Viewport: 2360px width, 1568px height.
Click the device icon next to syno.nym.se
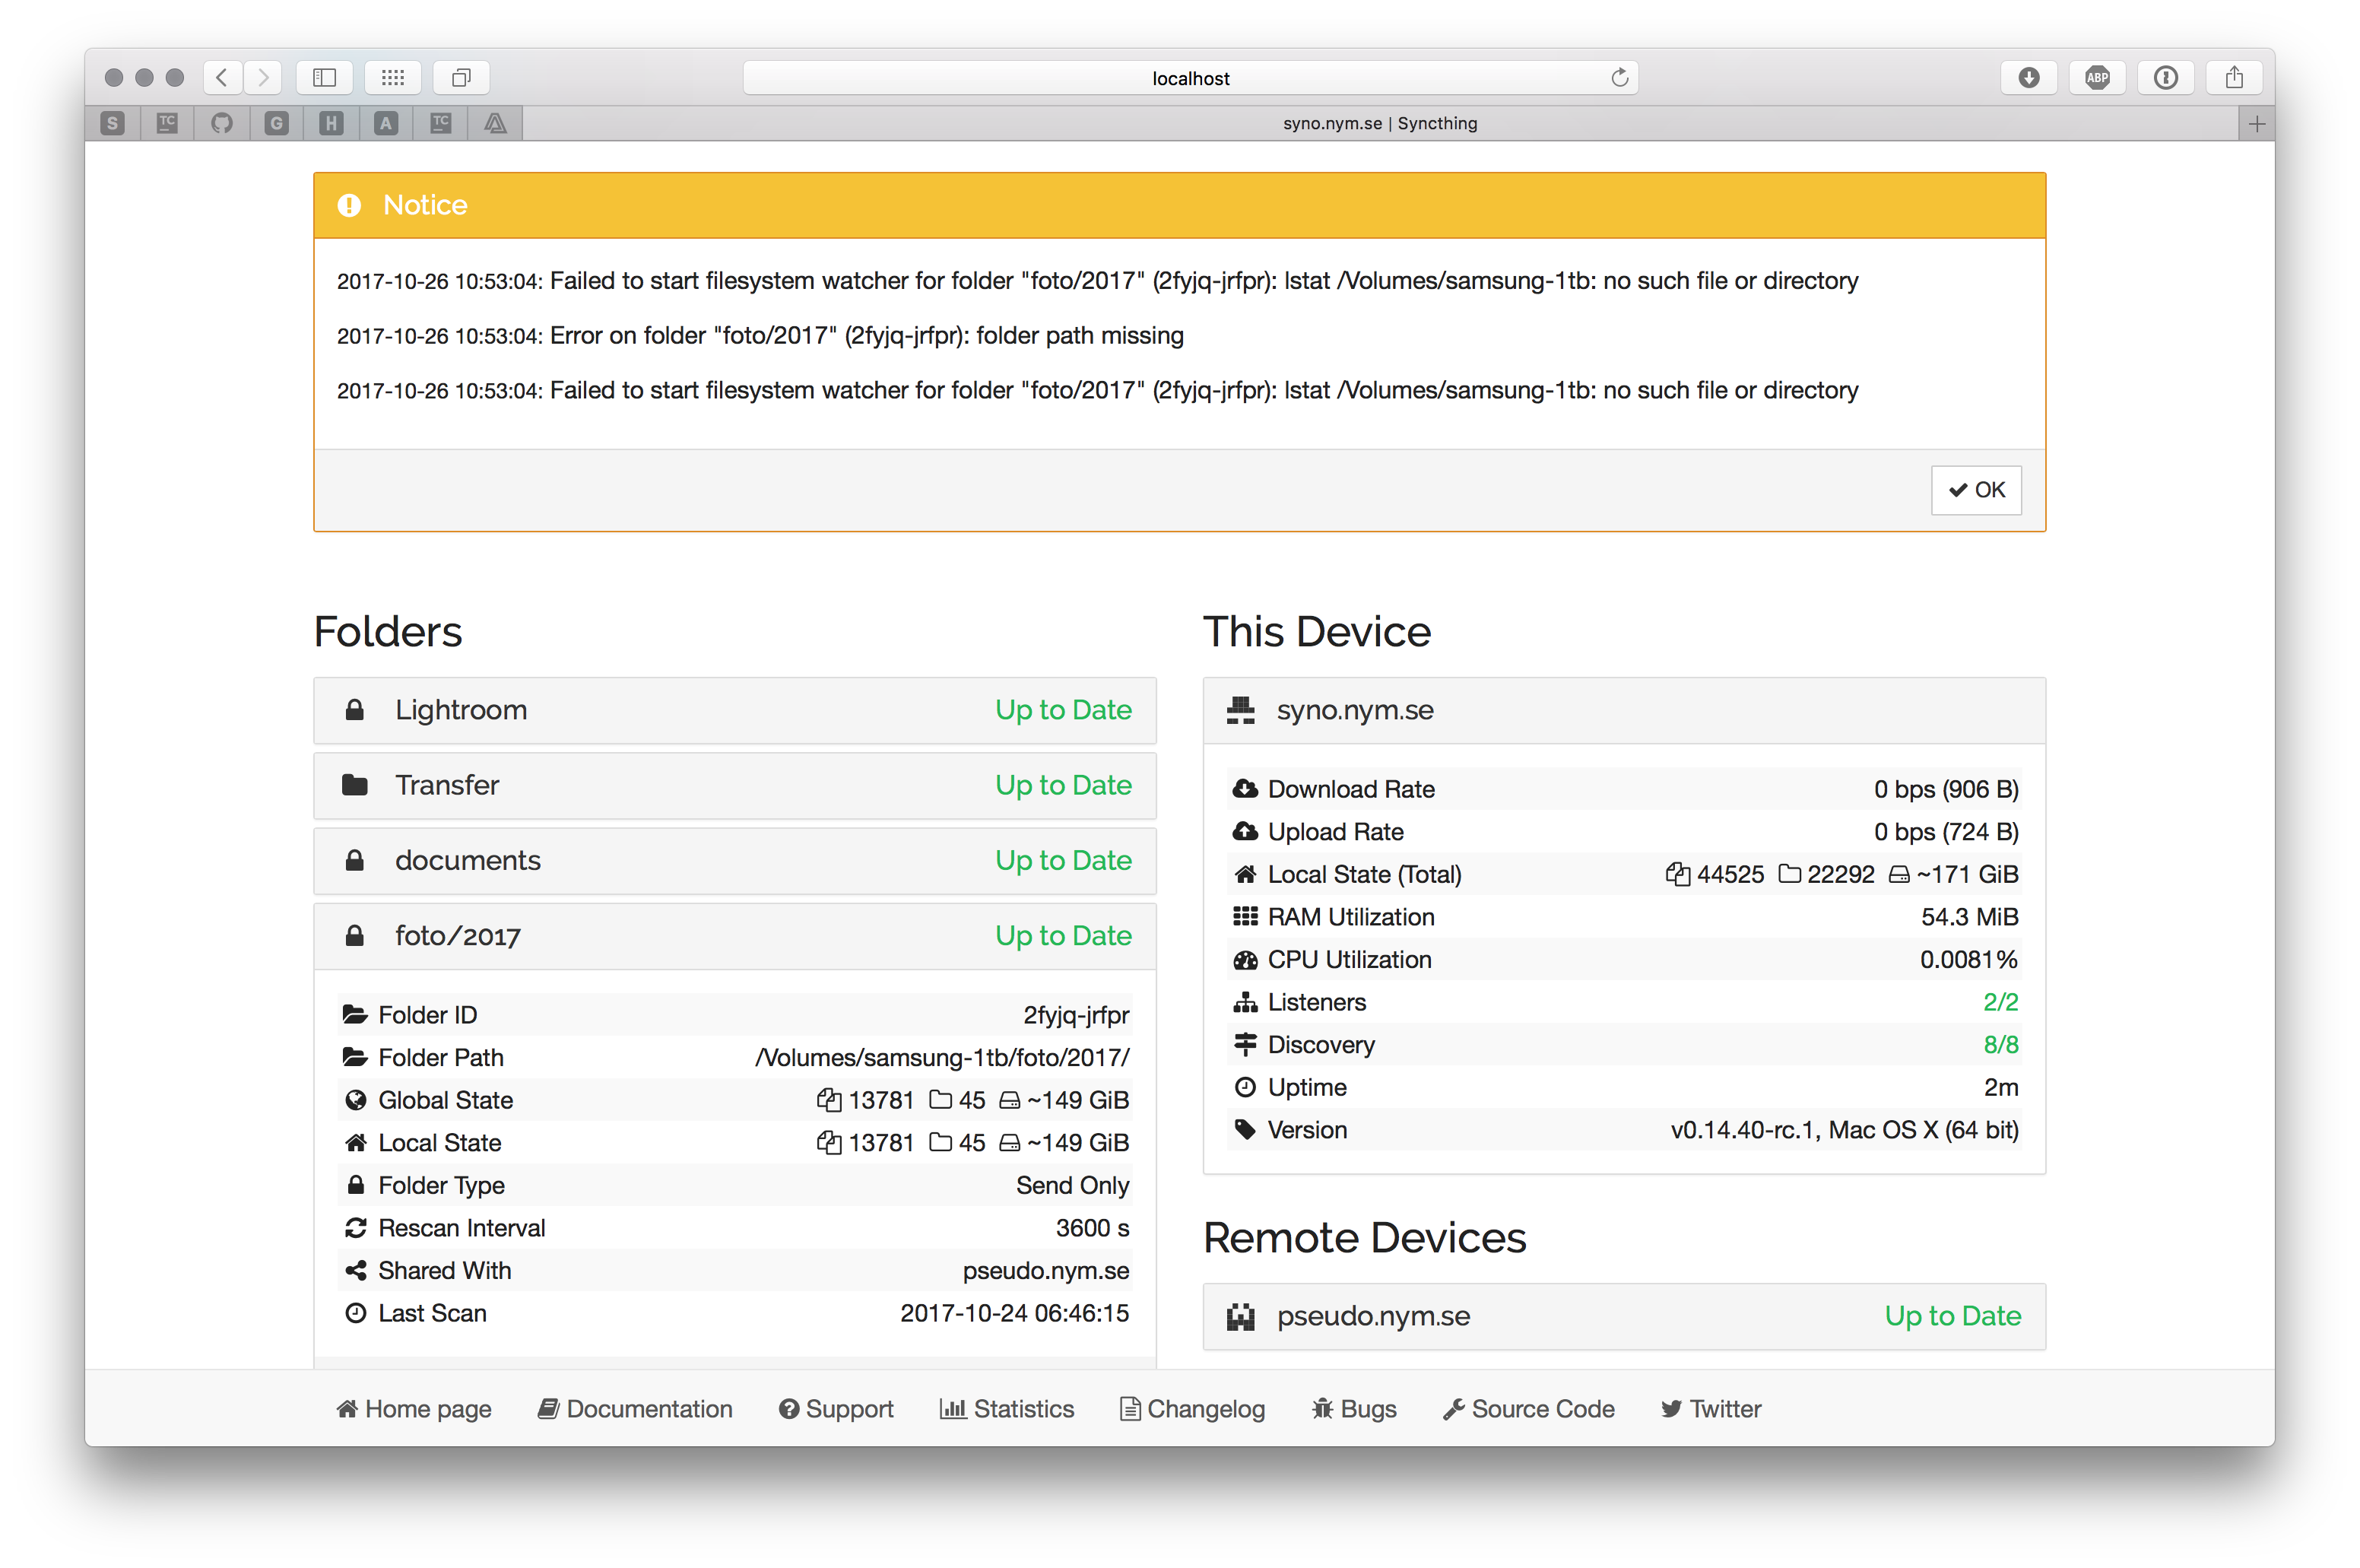point(1241,710)
